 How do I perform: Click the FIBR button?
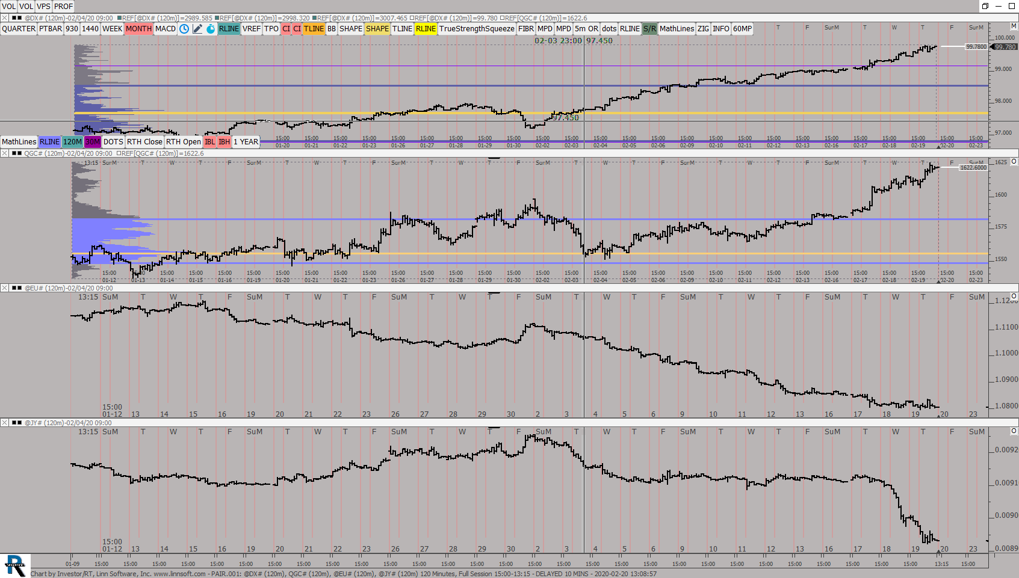click(526, 29)
